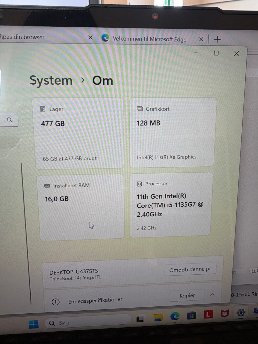Image resolution: width=258 pixels, height=344 pixels.
Task: Click the Installeret RAM memory icon
Action: [x=47, y=186]
